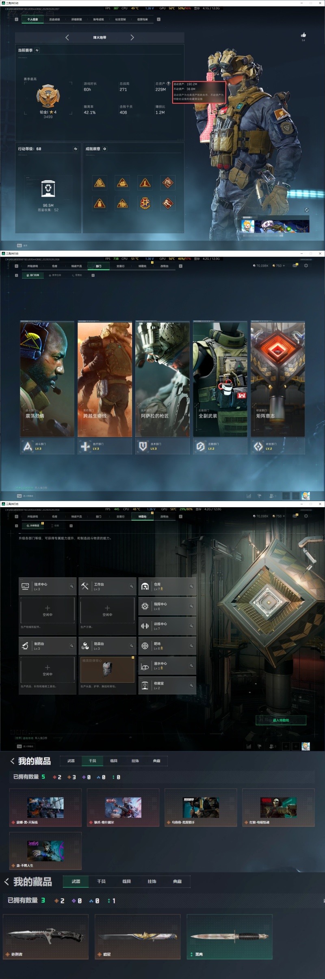The width and height of the screenshot is (325, 979).
Task: Open the 红狼-电锯惊魂 operator skin card
Action: [278, 807]
